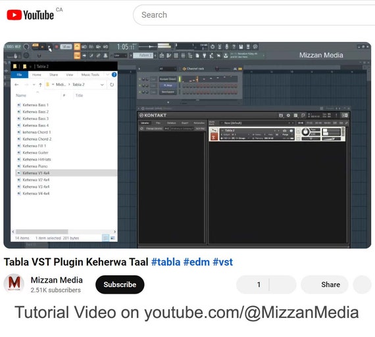Open the Pattern 3 selector dropdown
This screenshot has height=337, width=375.
[x=143, y=56]
